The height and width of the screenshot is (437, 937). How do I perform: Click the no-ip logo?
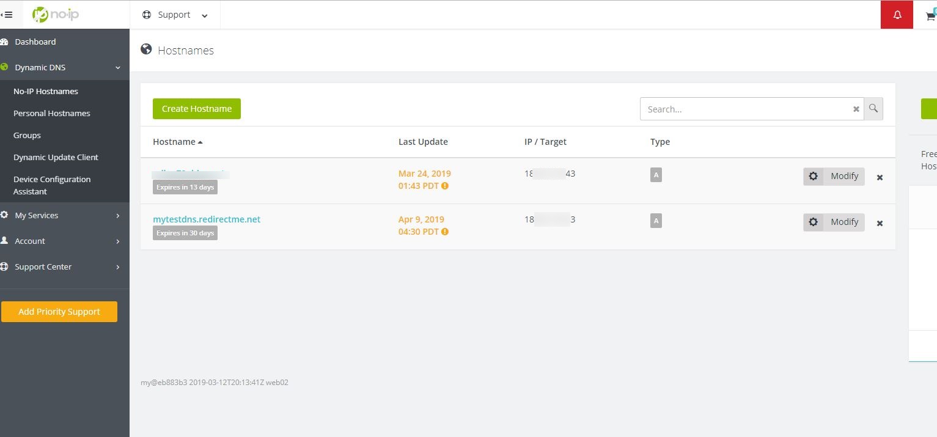(x=55, y=14)
